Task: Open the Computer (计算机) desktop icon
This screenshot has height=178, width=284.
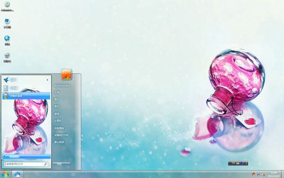Action: (7, 23)
